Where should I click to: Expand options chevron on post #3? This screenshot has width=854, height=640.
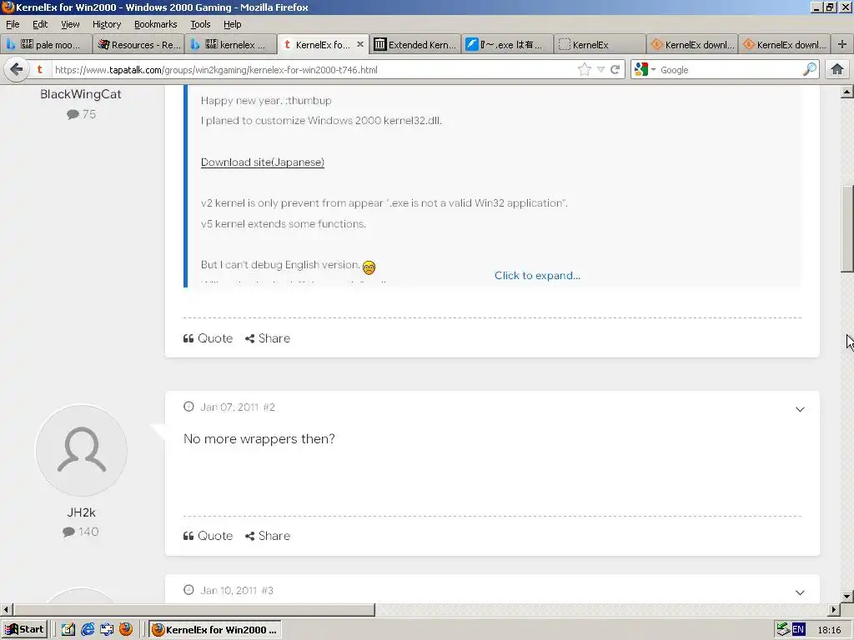[800, 592]
